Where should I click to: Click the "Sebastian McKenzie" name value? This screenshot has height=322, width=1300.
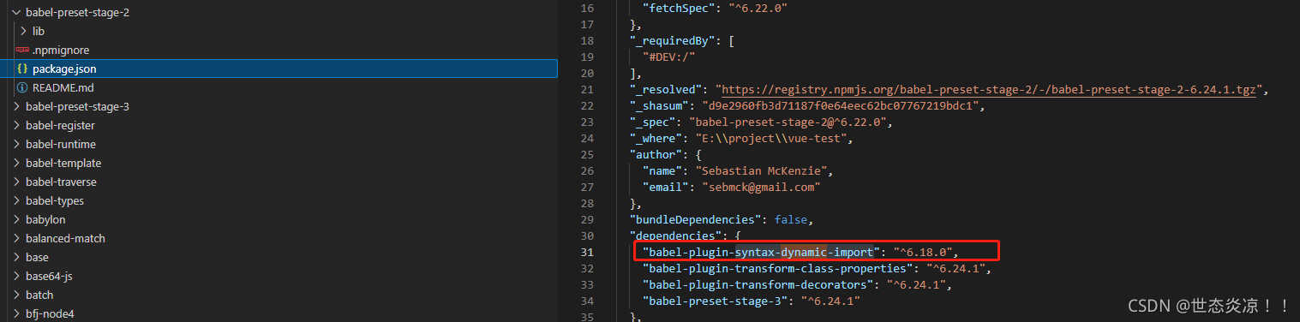coord(761,171)
